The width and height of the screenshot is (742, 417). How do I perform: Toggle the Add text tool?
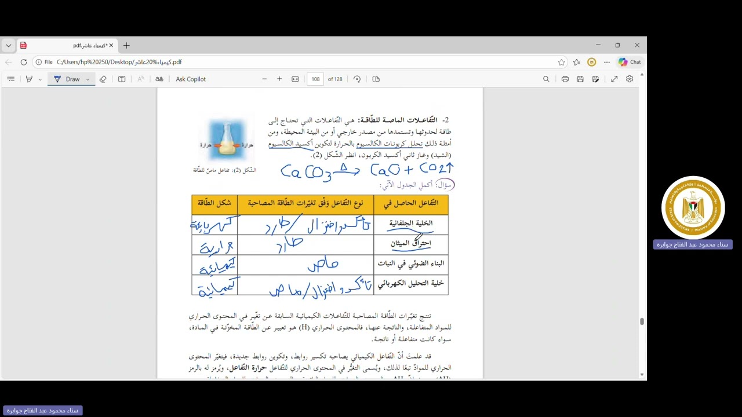(x=122, y=79)
